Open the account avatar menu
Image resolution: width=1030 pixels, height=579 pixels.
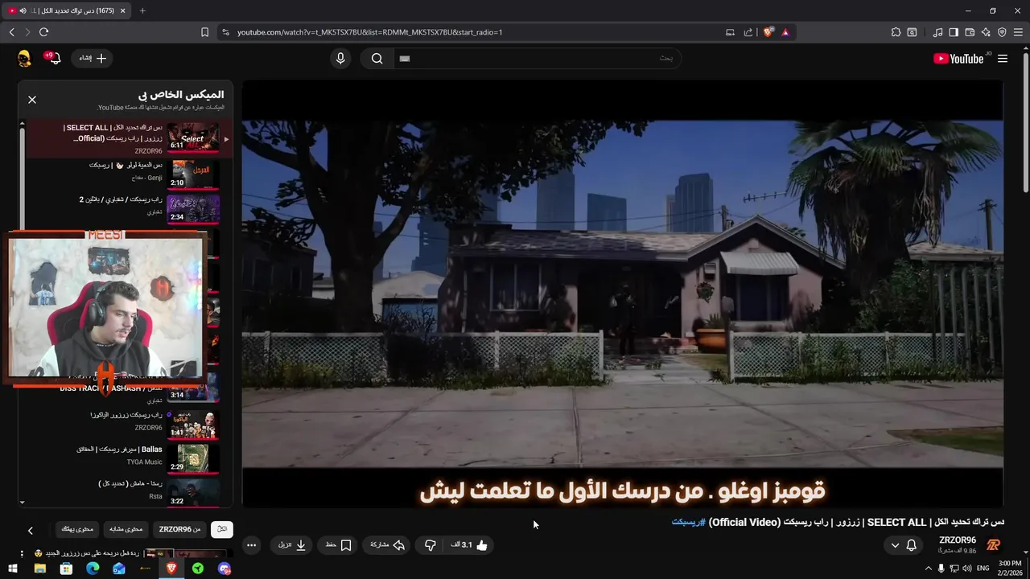(x=23, y=58)
